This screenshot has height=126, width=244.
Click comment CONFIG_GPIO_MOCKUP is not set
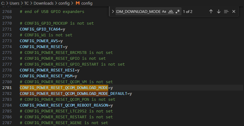click(x=57, y=23)
